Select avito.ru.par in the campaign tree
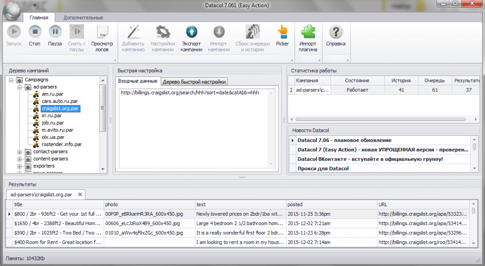 click(x=57, y=130)
